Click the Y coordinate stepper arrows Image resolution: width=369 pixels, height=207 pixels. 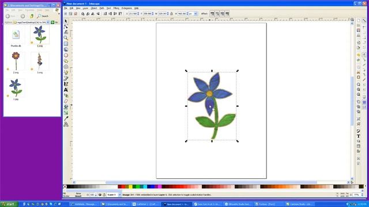coord(153,14)
